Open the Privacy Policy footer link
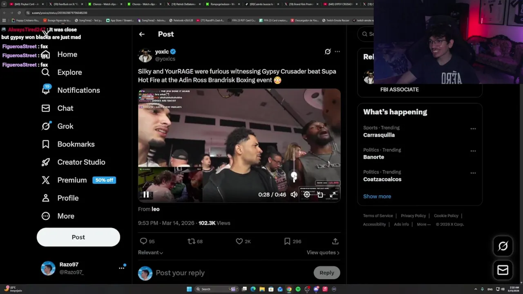 point(413,216)
